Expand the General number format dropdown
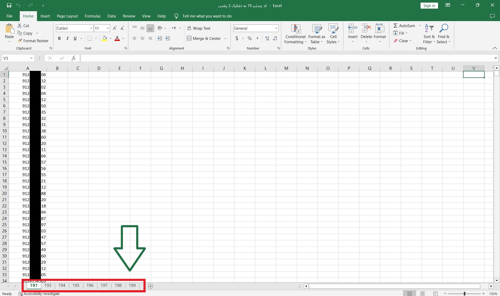The height and width of the screenshot is (296, 500). 276,28
